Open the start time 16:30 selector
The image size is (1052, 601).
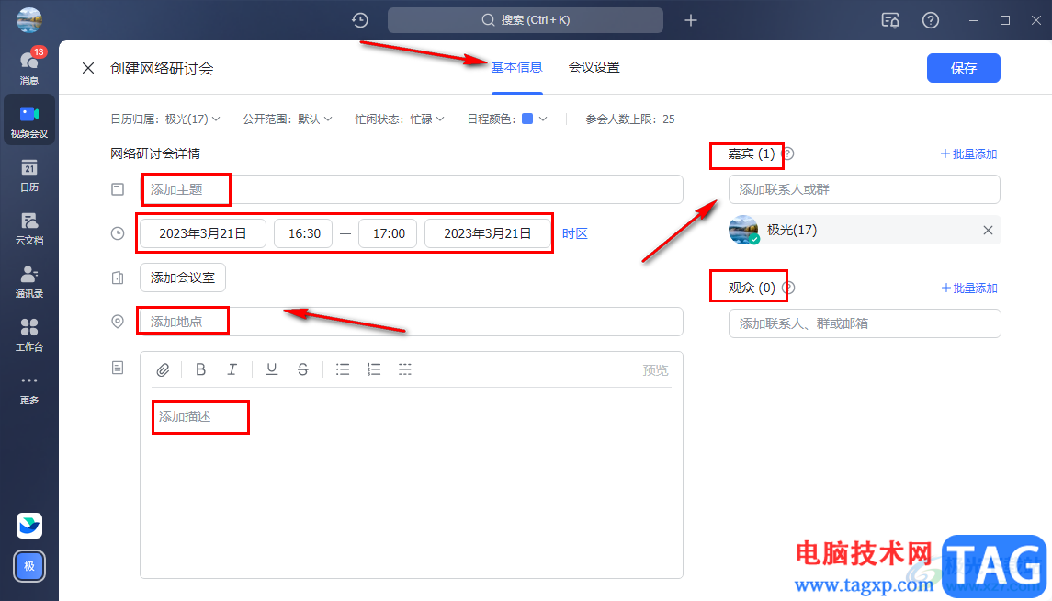click(303, 233)
